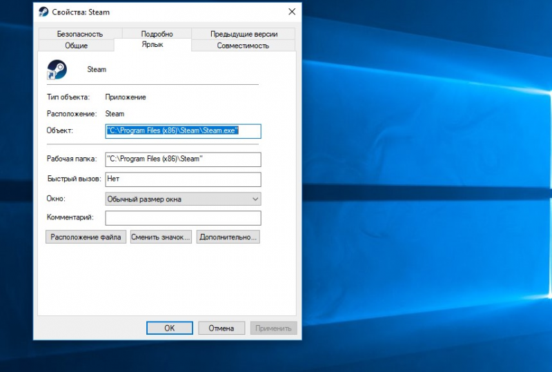552x372 pixels.
Task: Click the Свойства: Steam window title
Action: click(81, 12)
